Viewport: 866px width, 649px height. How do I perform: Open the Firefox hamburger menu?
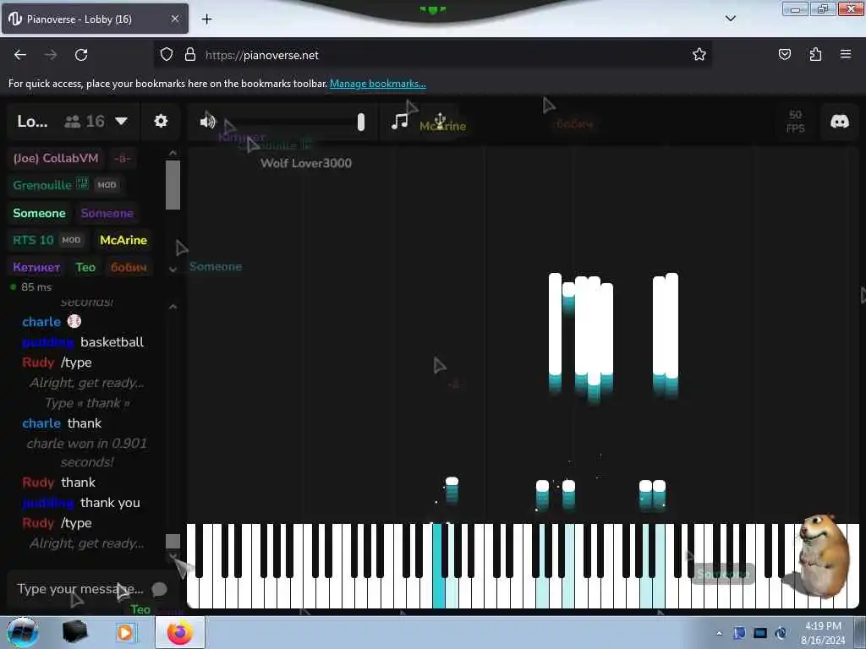846,54
